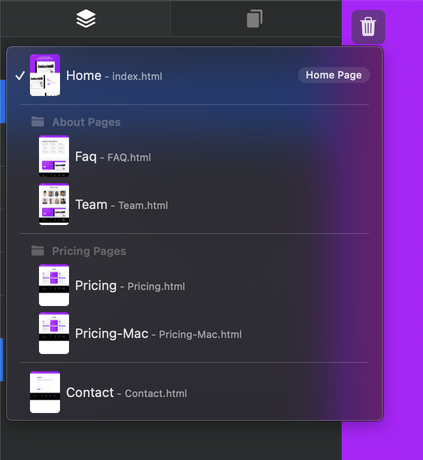Open the Faq page entry
423x460 pixels.
pos(112,157)
